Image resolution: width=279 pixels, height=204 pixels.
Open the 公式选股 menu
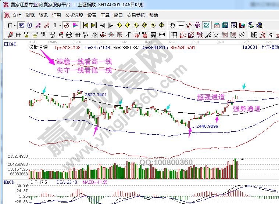click(x=74, y=15)
